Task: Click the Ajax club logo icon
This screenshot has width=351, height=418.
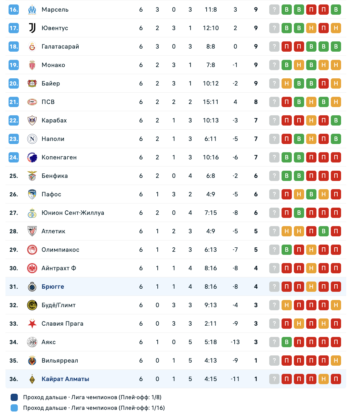Action: tap(32, 342)
